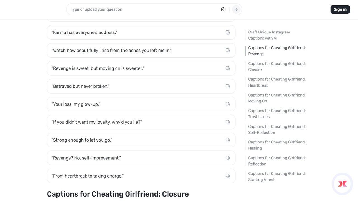Jump to "Craft Unique Instagram Captions with AI"
Image resolution: width=358 pixels, height=201 pixels.
(x=269, y=35)
